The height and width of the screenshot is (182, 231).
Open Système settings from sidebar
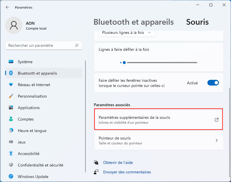click(25, 62)
